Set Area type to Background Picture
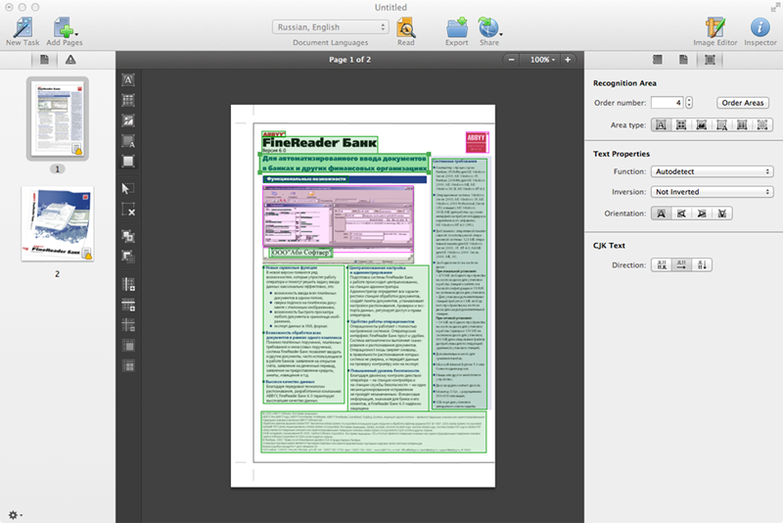 pos(721,125)
